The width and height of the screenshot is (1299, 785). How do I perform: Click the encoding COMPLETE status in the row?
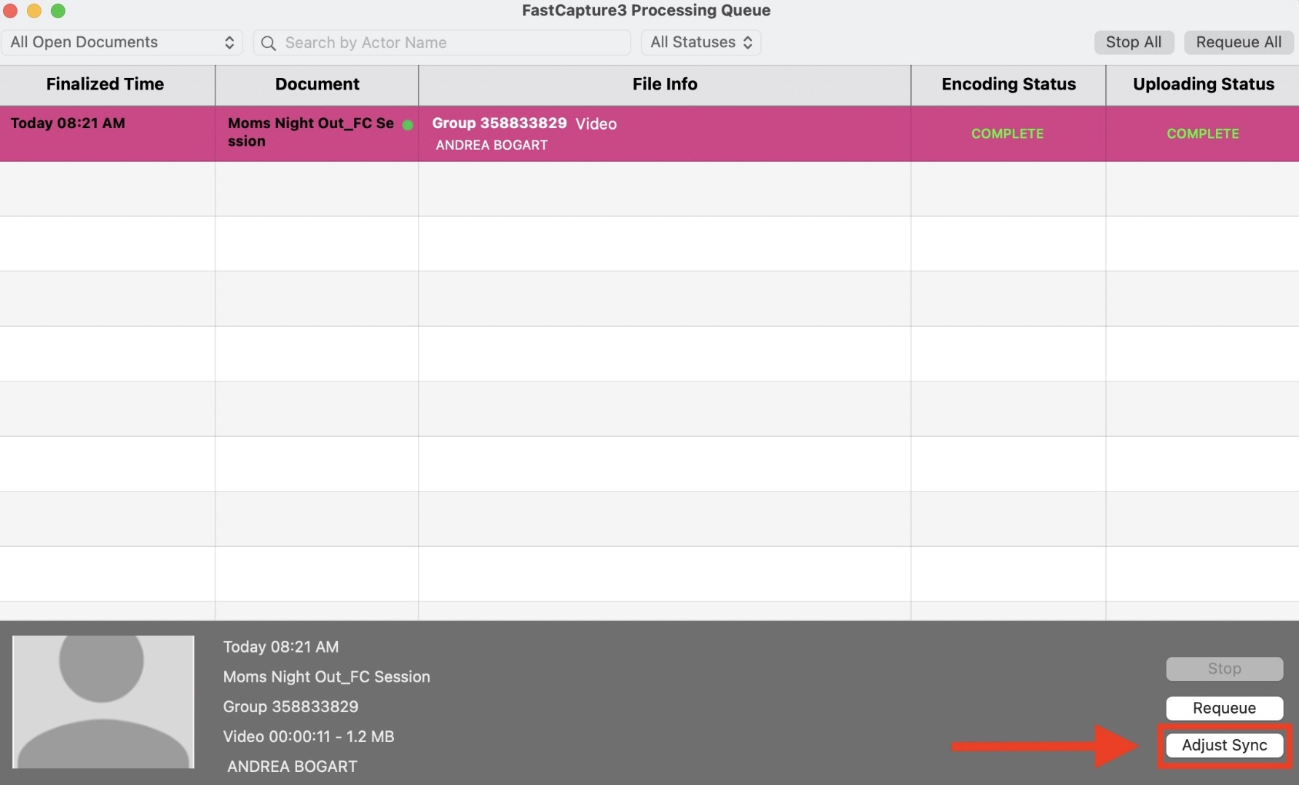[x=1007, y=134]
